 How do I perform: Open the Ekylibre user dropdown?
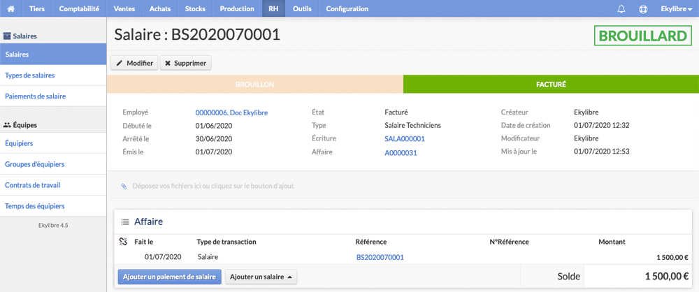tap(676, 8)
